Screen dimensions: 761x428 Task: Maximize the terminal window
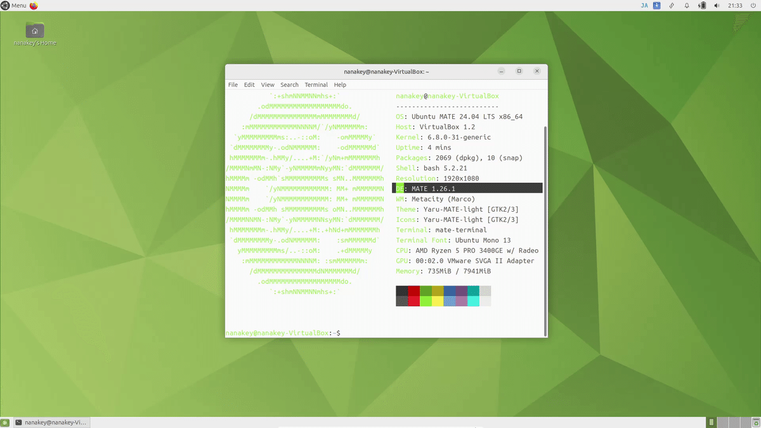(x=519, y=72)
